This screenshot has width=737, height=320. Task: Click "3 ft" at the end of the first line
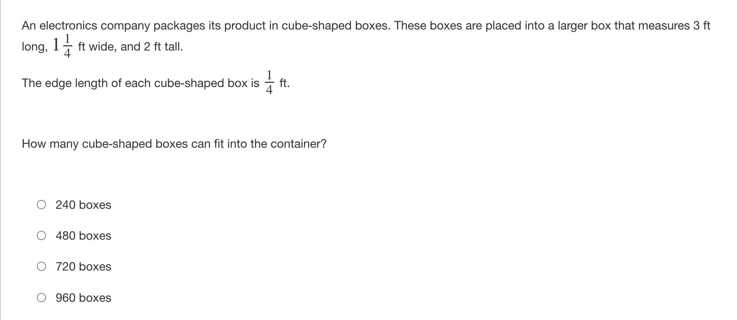[x=701, y=26]
